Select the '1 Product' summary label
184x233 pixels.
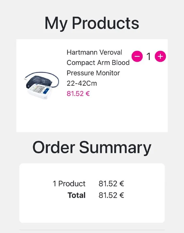69,184
